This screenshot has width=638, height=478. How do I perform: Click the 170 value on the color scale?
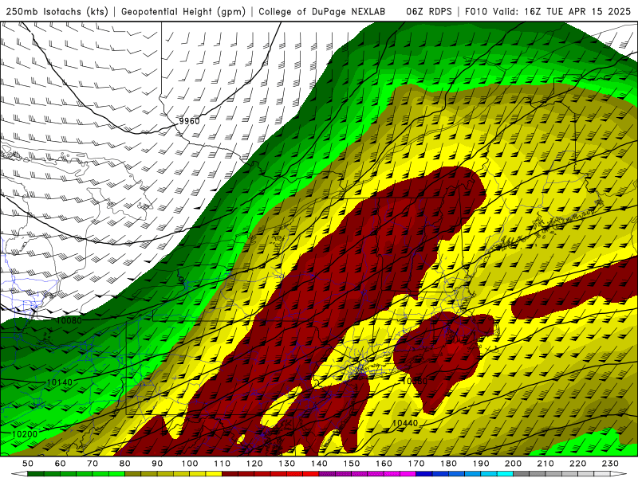(416, 464)
